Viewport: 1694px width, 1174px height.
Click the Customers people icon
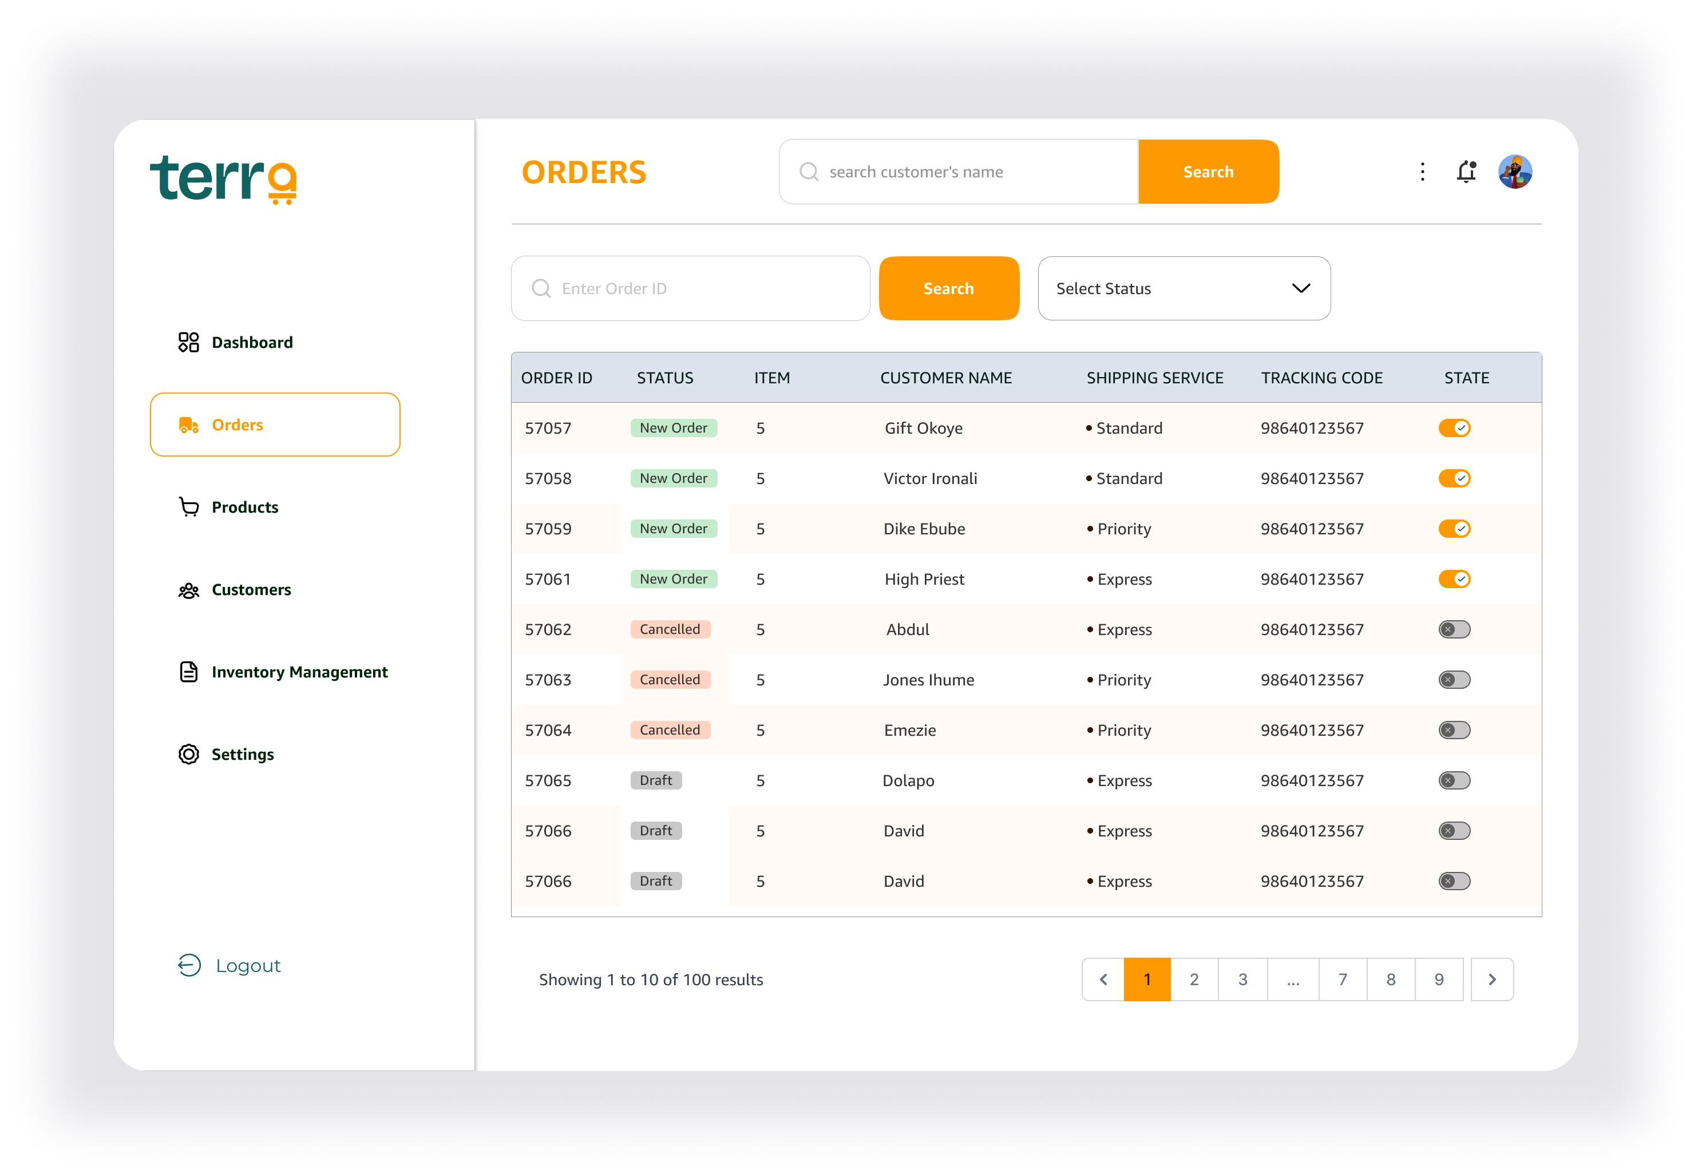tap(188, 590)
